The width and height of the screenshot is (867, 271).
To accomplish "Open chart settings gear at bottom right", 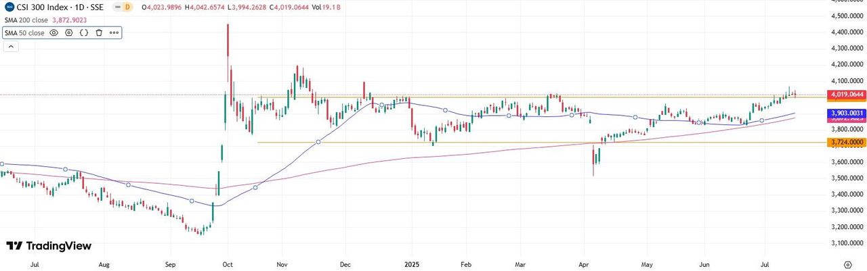I will pos(848,265).
